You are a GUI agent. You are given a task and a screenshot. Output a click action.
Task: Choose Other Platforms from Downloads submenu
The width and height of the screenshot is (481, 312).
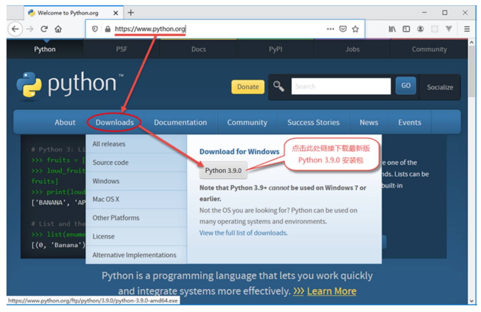click(x=136, y=218)
